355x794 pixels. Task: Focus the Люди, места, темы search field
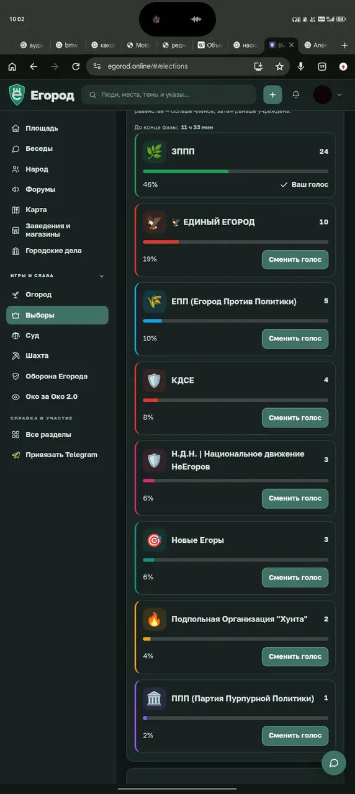169,95
